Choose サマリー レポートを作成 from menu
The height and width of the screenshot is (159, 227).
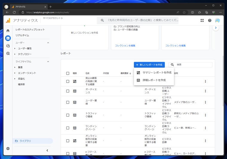[154, 72]
